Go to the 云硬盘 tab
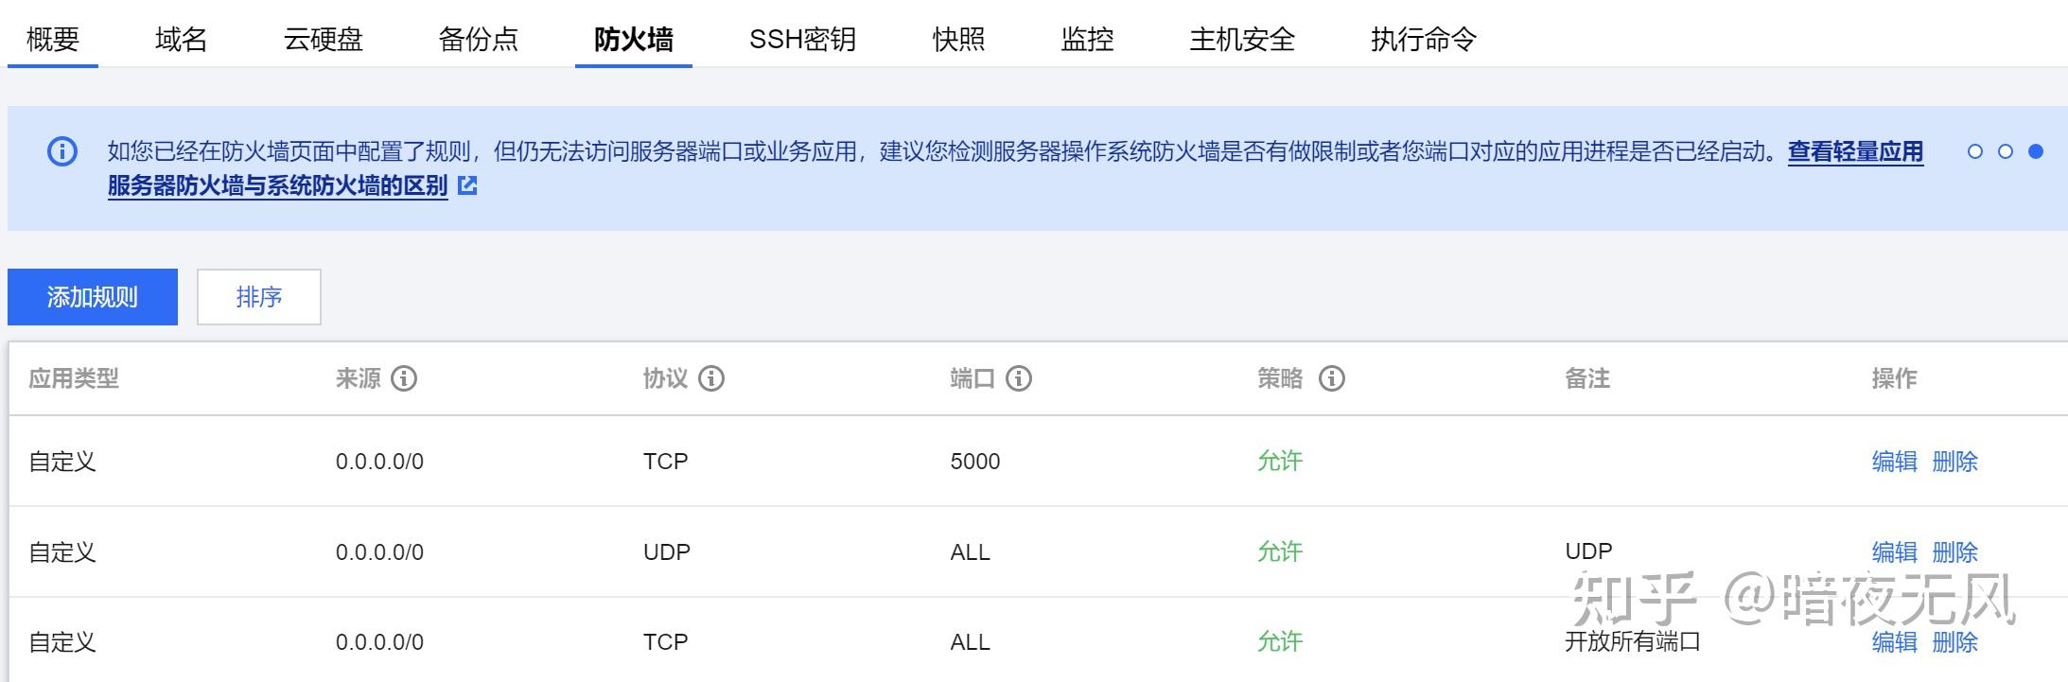 tap(324, 39)
